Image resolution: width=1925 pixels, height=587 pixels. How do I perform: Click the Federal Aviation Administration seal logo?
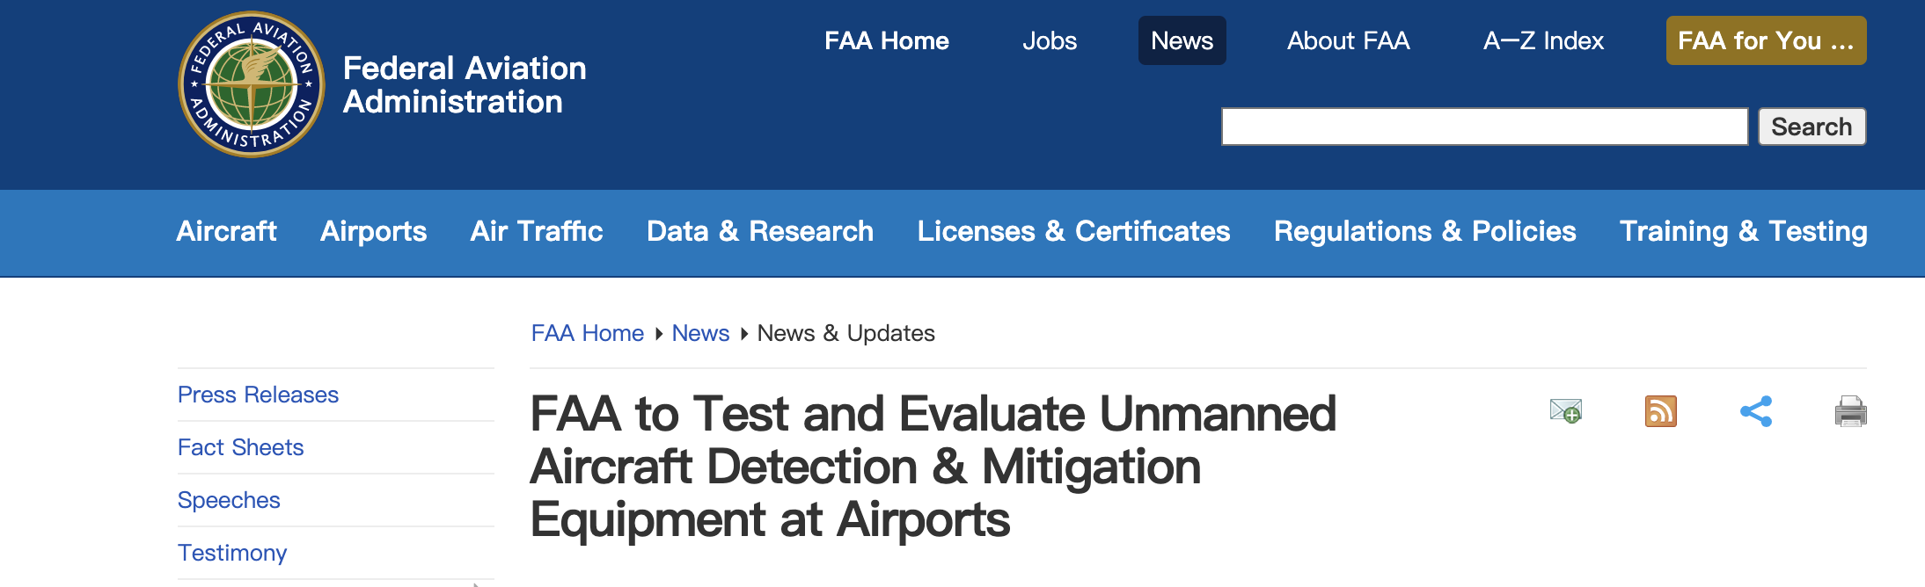pyautogui.click(x=252, y=84)
